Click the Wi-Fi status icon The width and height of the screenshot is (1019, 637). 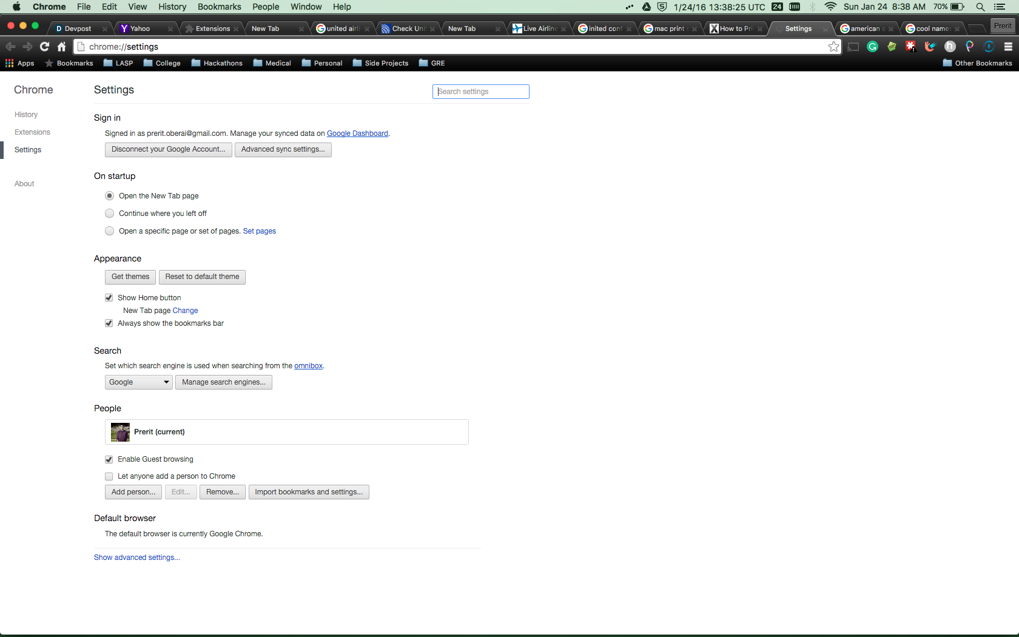point(830,7)
